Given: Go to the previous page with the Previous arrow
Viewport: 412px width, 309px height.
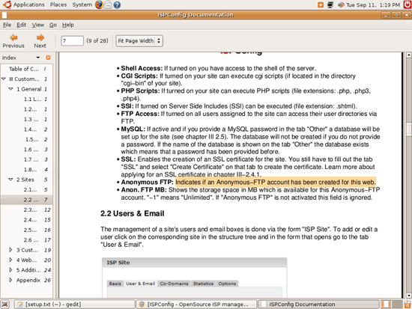Looking at the screenshot, I should 13,41.
